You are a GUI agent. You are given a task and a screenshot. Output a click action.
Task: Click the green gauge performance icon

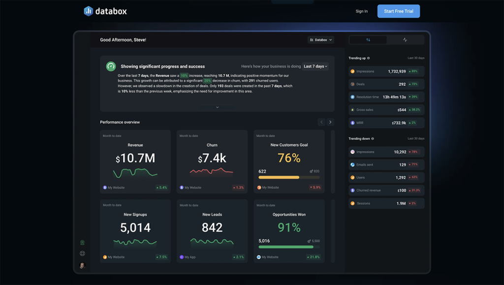[x=111, y=66]
